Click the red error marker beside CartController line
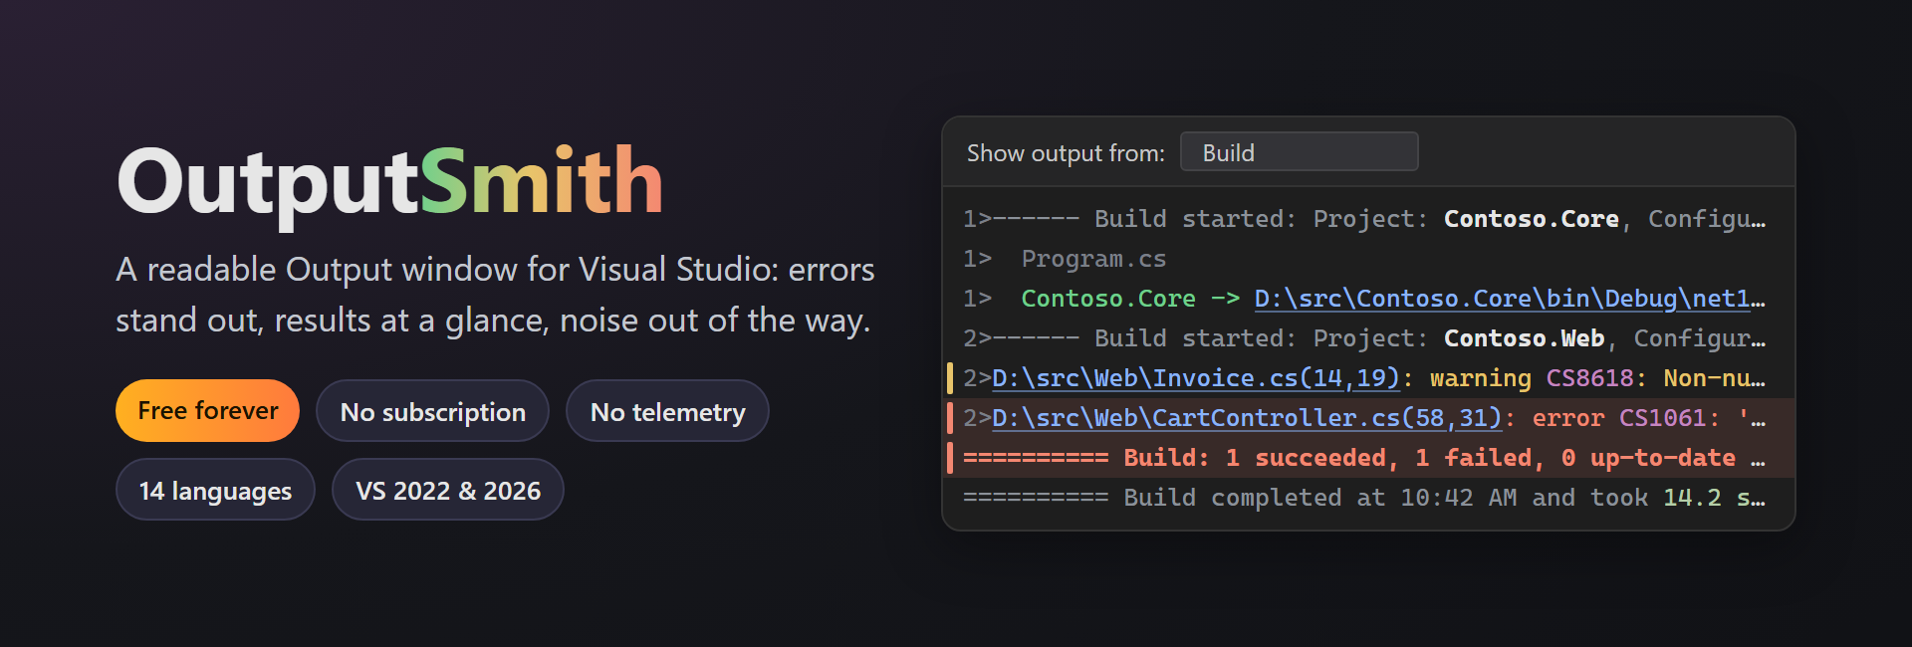1912x647 pixels. pos(950,418)
